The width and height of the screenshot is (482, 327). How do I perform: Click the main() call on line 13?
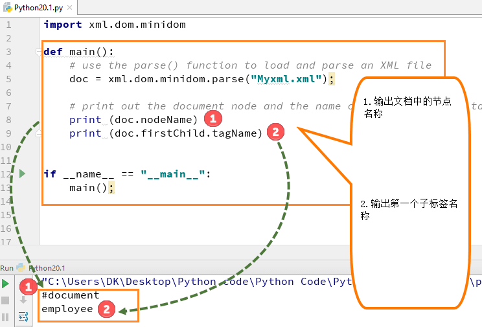point(88,188)
